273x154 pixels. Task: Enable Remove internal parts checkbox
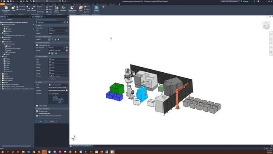tap(37, 113)
